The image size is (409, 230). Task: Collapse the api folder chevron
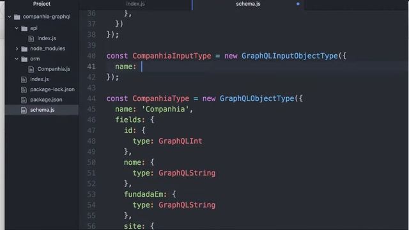click(17, 28)
